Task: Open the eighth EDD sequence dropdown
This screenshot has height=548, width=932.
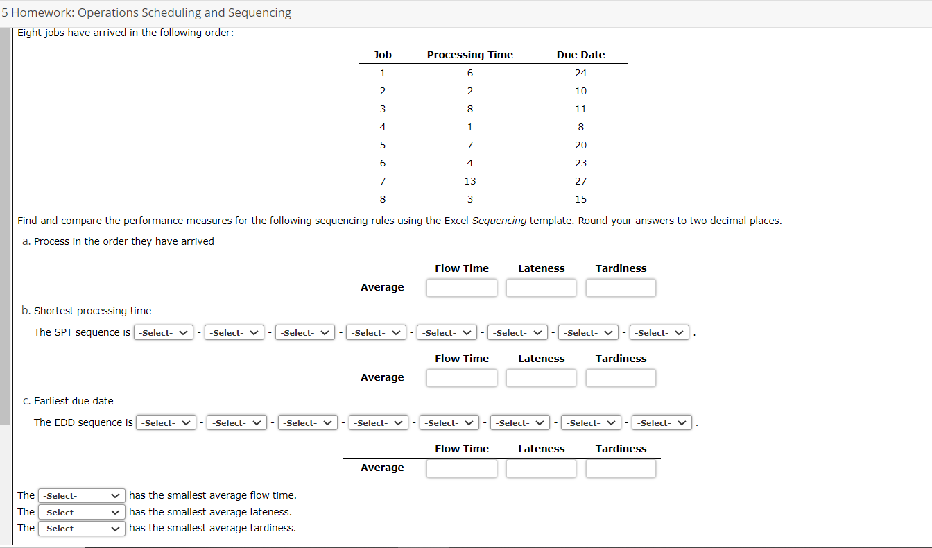Action: (x=661, y=422)
